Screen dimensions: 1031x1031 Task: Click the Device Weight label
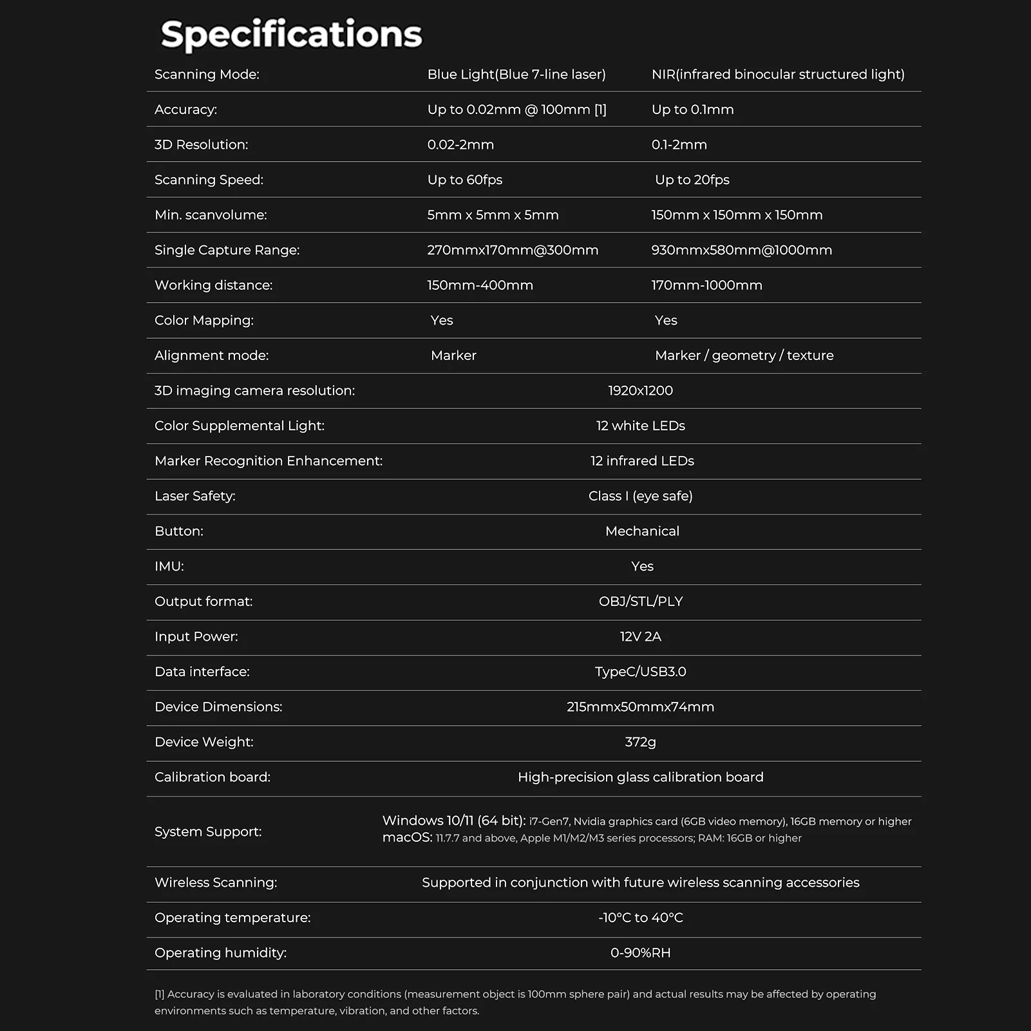pyautogui.click(x=203, y=742)
